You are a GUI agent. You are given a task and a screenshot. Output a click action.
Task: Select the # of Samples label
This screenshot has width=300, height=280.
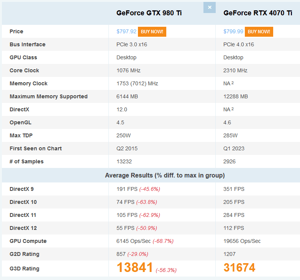point(26,161)
